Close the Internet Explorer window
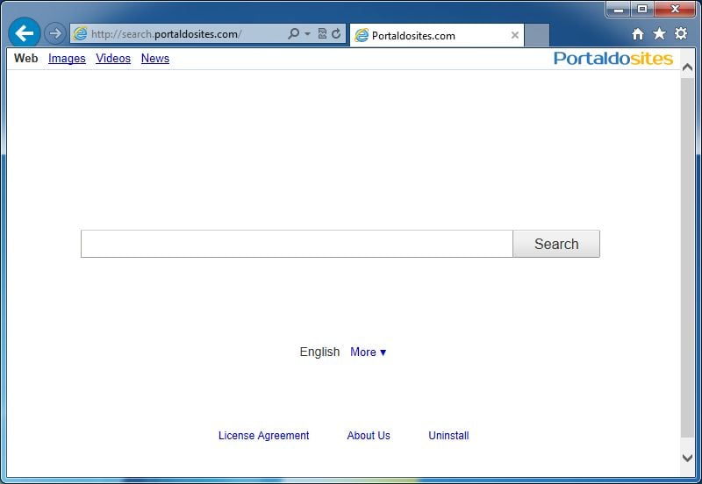This screenshot has height=484, width=702. [675, 9]
